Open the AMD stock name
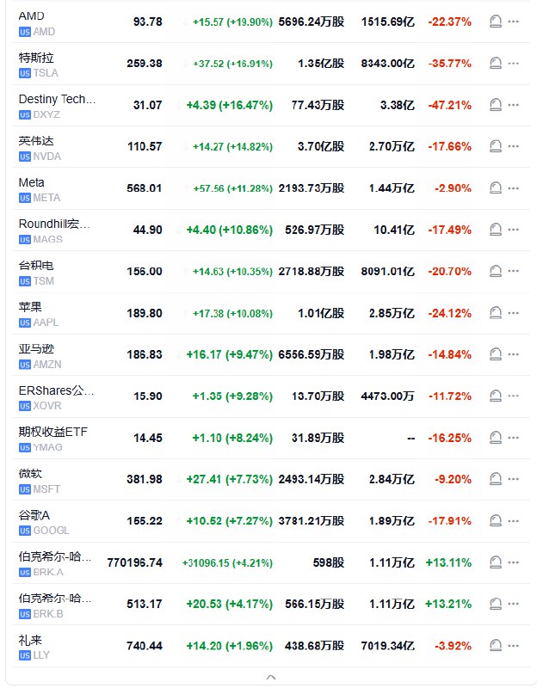537x688 pixels. 31,15
